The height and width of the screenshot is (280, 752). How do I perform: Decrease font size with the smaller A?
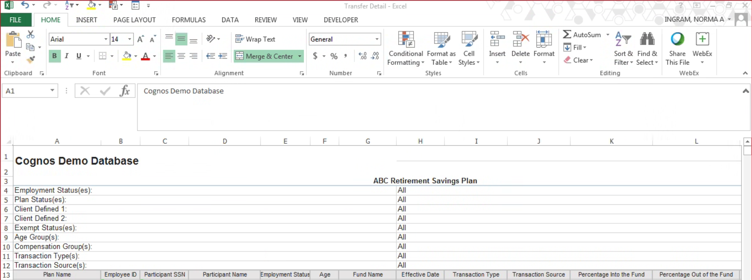152,39
